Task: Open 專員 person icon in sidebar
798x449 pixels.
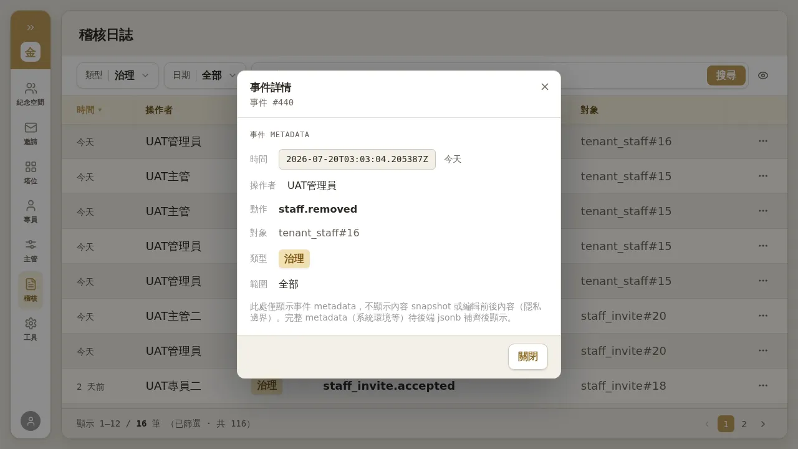Action: (31, 211)
